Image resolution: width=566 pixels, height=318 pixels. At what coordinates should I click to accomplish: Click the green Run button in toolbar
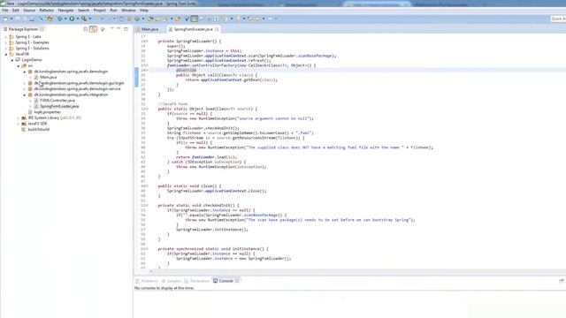click(72, 19)
